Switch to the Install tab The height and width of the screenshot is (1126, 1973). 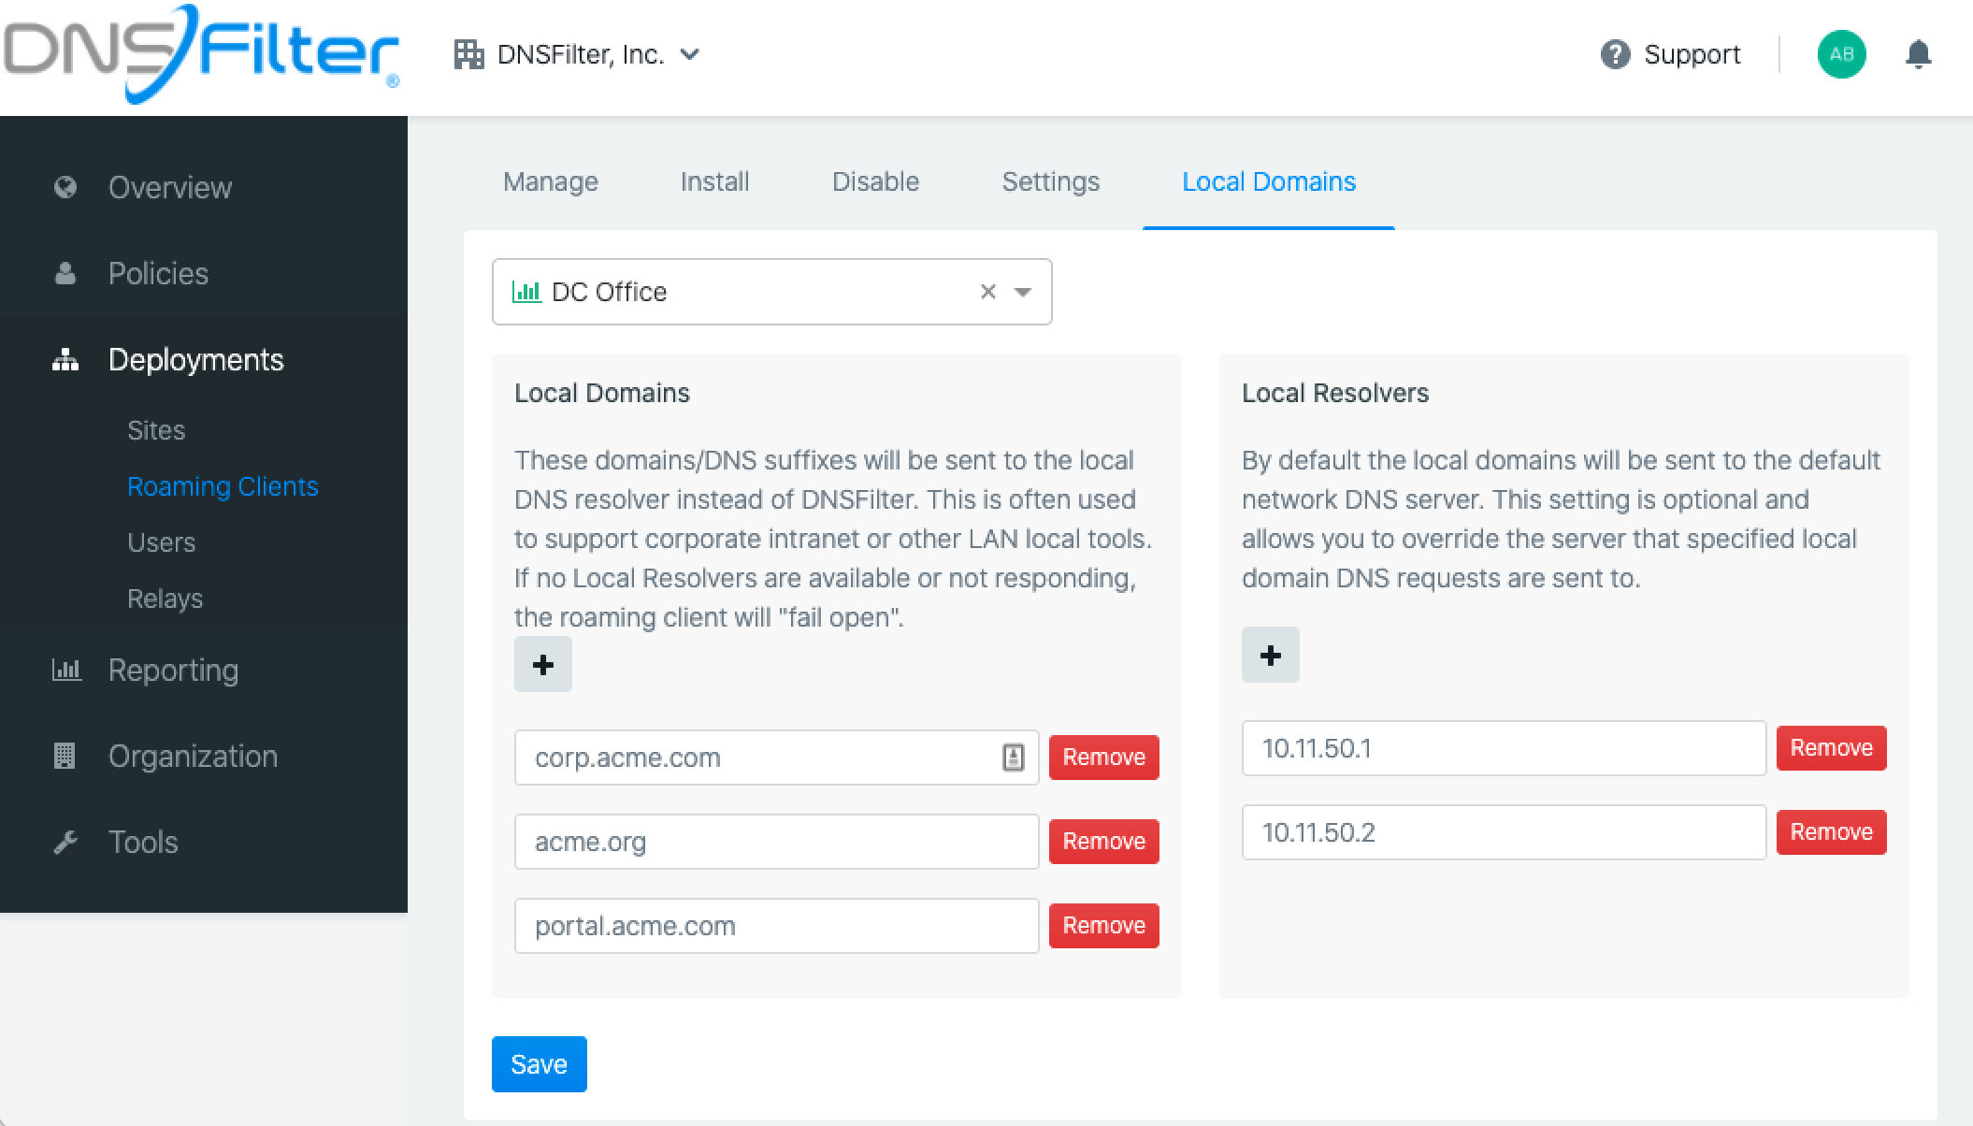point(714,181)
